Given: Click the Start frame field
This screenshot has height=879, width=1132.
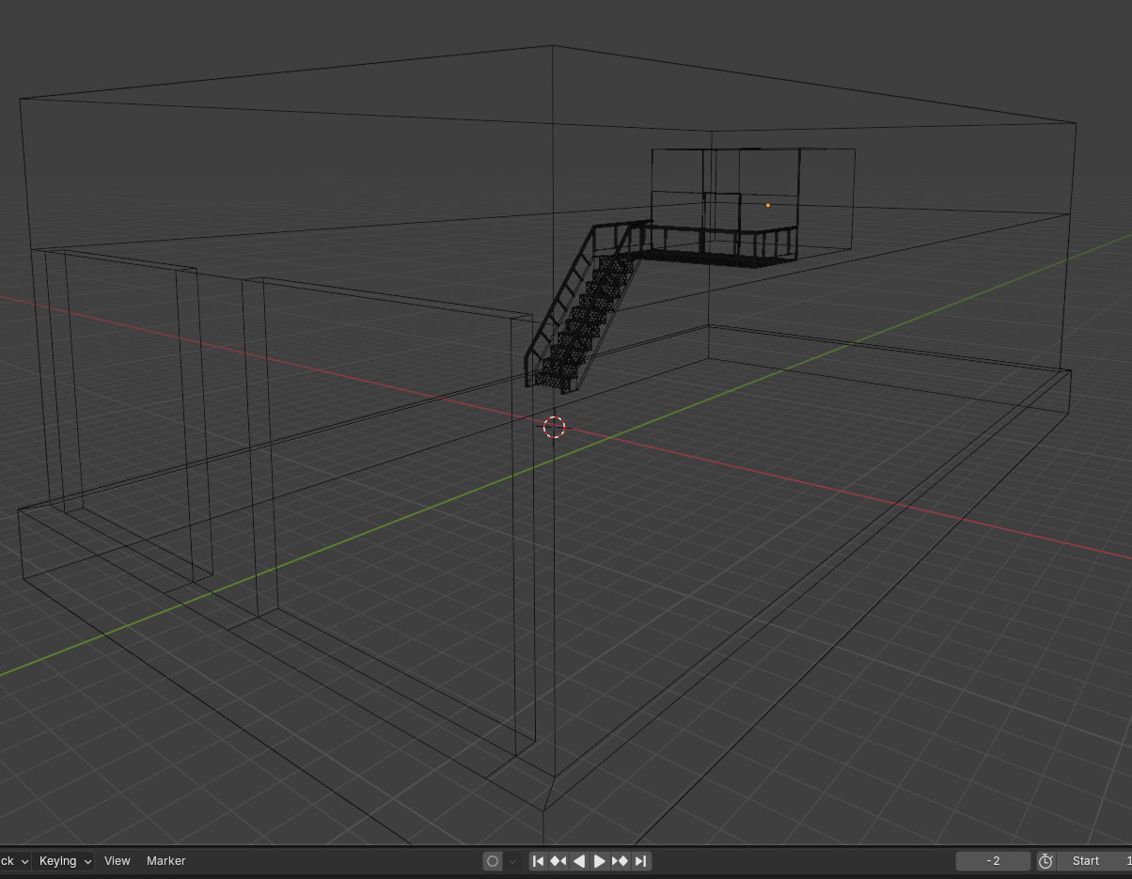Looking at the screenshot, I should click(1094, 861).
